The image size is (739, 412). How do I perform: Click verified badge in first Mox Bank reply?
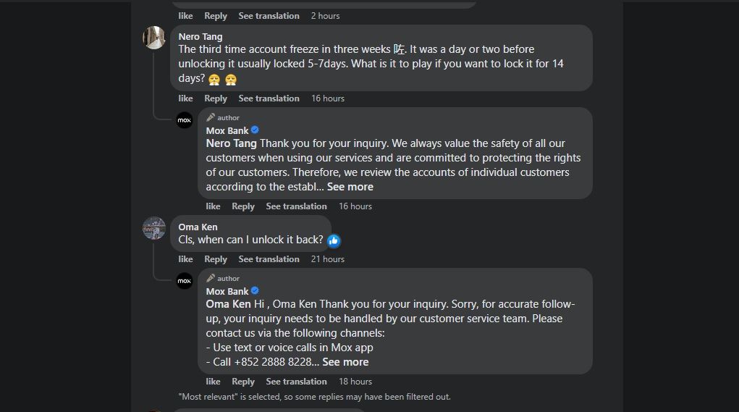click(x=255, y=130)
